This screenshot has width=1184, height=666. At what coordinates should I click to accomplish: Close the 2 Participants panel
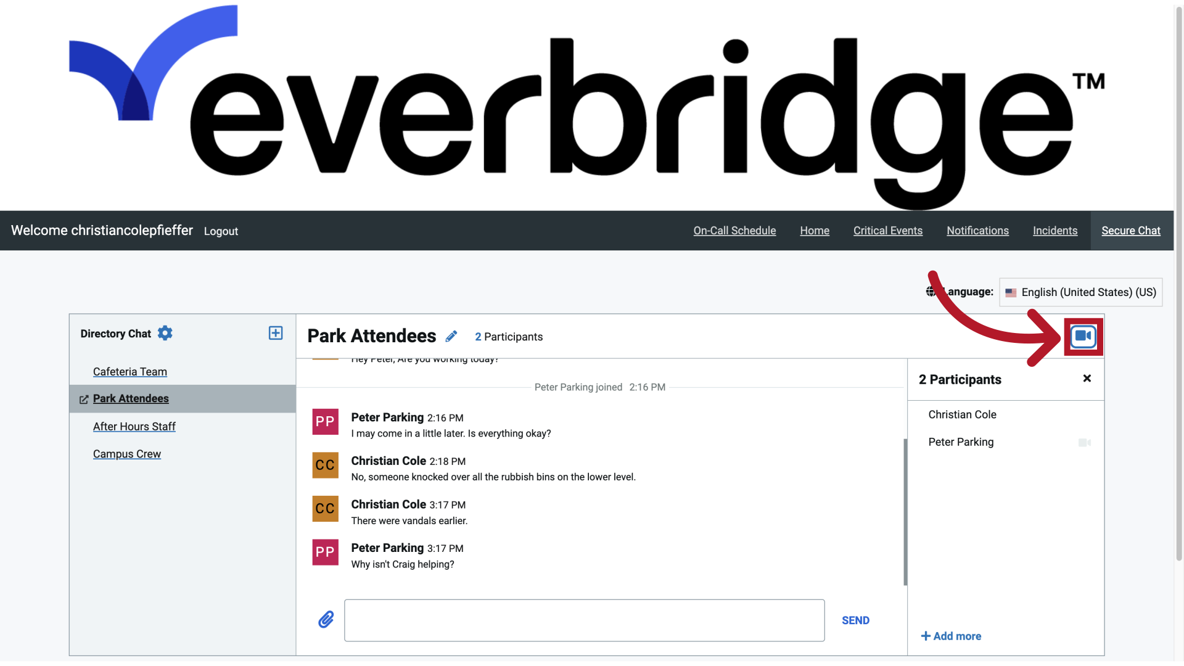tap(1087, 379)
